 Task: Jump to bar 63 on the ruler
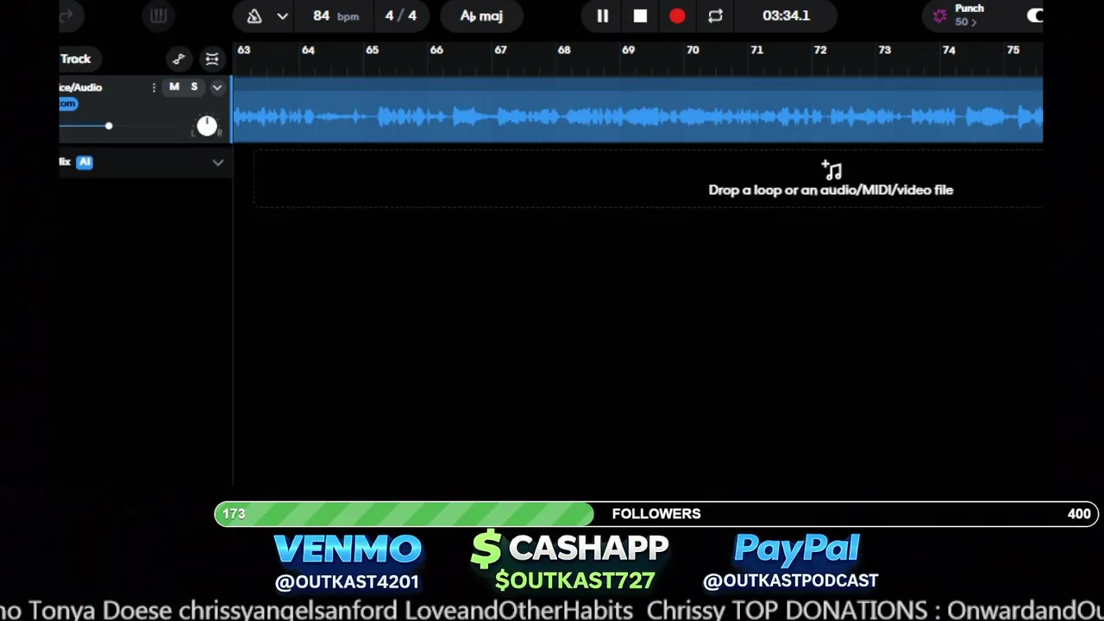click(244, 50)
